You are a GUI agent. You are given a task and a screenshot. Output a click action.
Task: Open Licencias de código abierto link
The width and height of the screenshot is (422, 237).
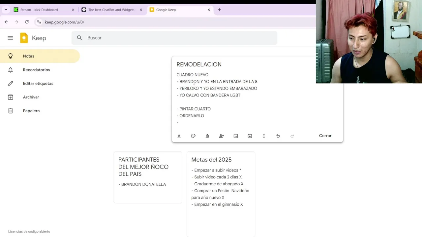[x=29, y=231]
